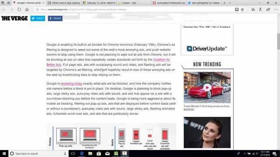Show hidden system tray icons
The height and width of the screenshot is (157, 280).
(x=245, y=154)
